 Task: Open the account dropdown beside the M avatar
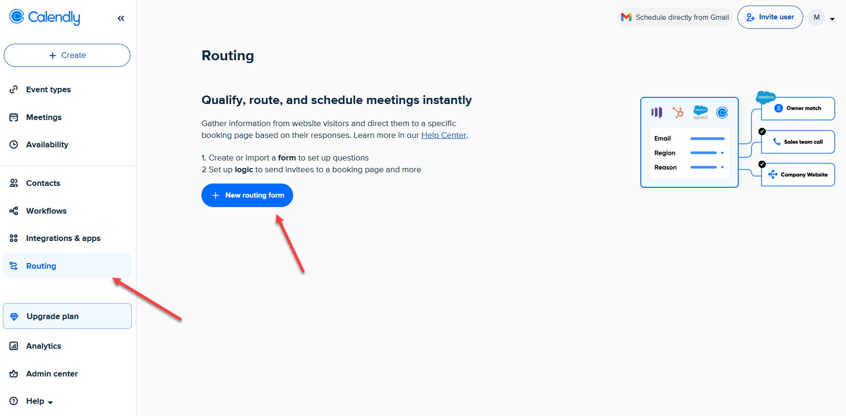coord(833,18)
